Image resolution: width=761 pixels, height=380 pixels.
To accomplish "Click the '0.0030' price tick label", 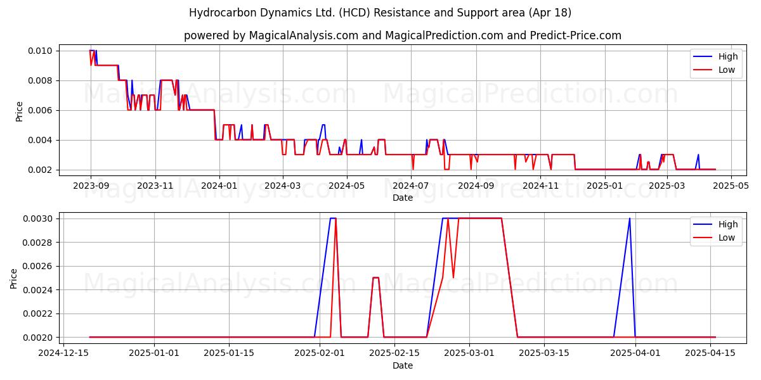I will 39,218.
